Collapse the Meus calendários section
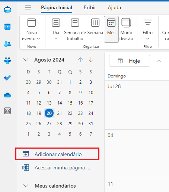Screen dimensions: 169x192 click(26, 186)
